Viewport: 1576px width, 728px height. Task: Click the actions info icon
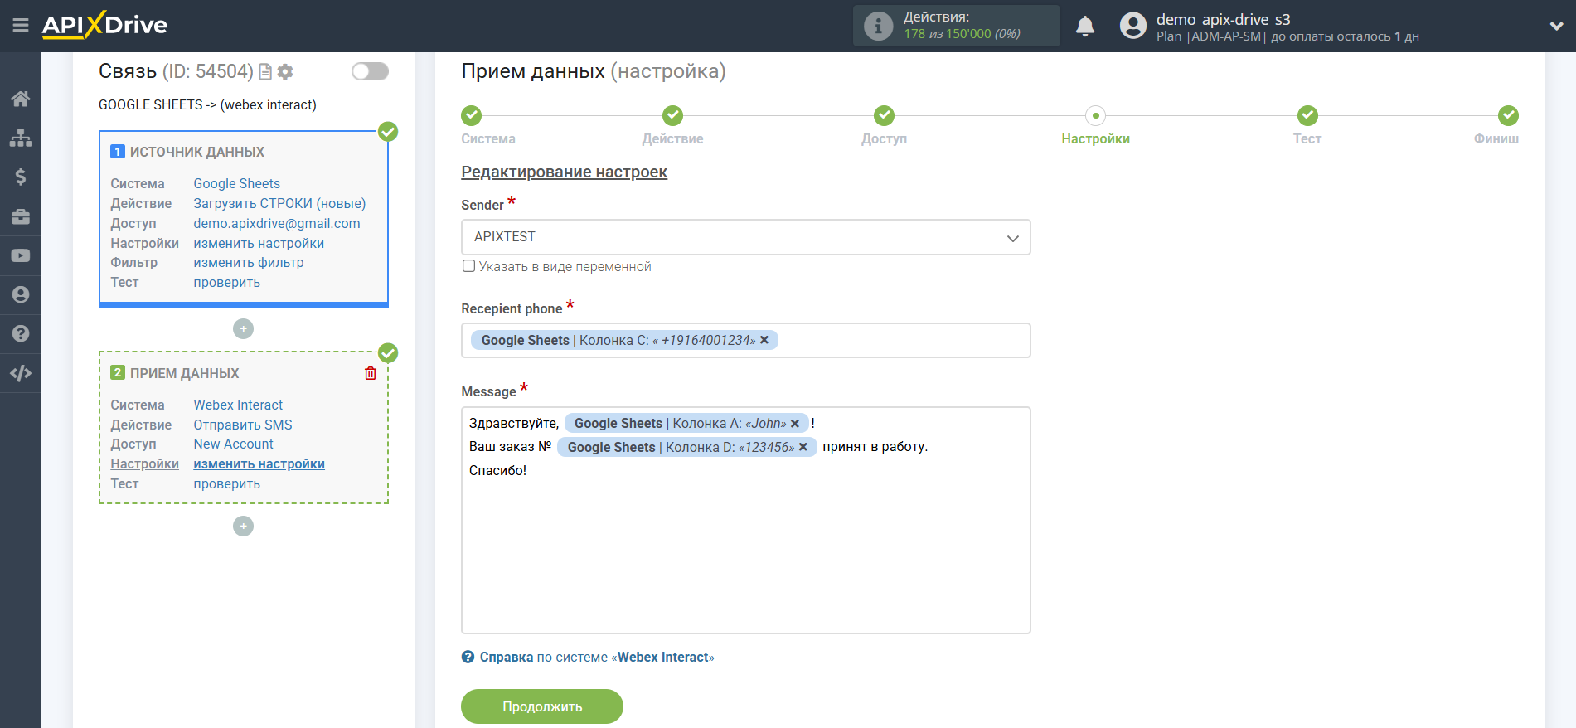(x=878, y=26)
